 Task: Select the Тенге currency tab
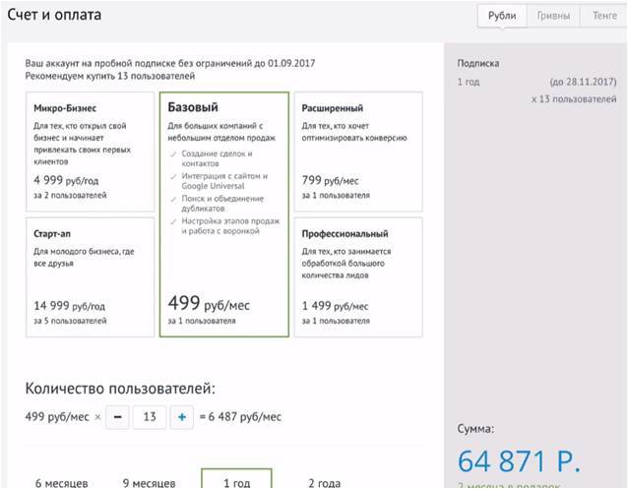tap(604, 17)
